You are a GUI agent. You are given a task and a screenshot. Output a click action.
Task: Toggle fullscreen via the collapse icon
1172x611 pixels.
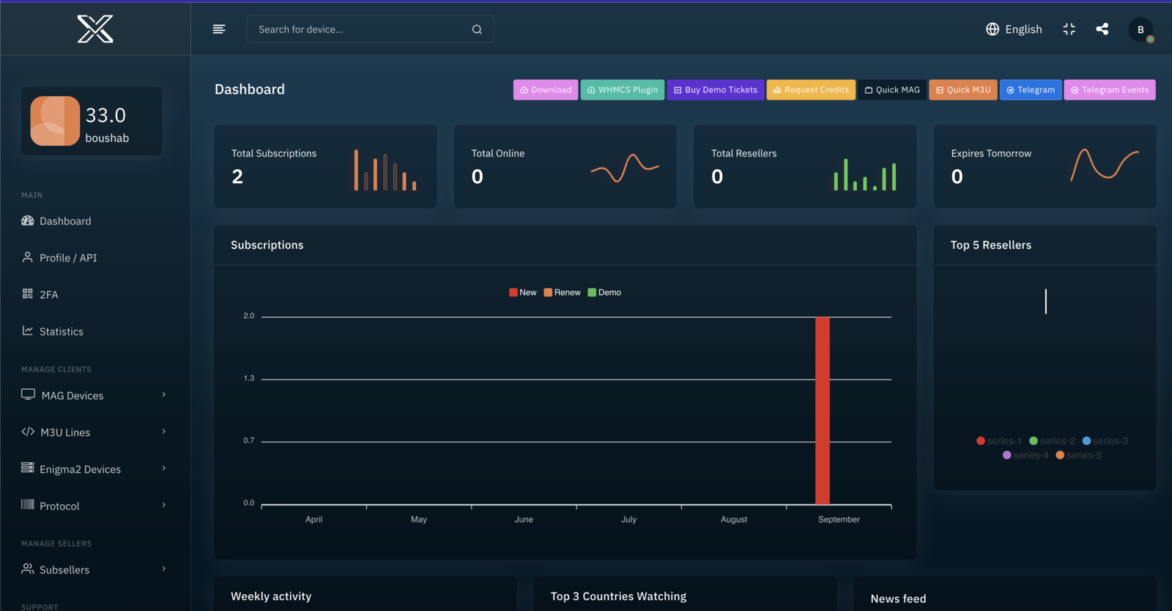(x=1069, y=29)
